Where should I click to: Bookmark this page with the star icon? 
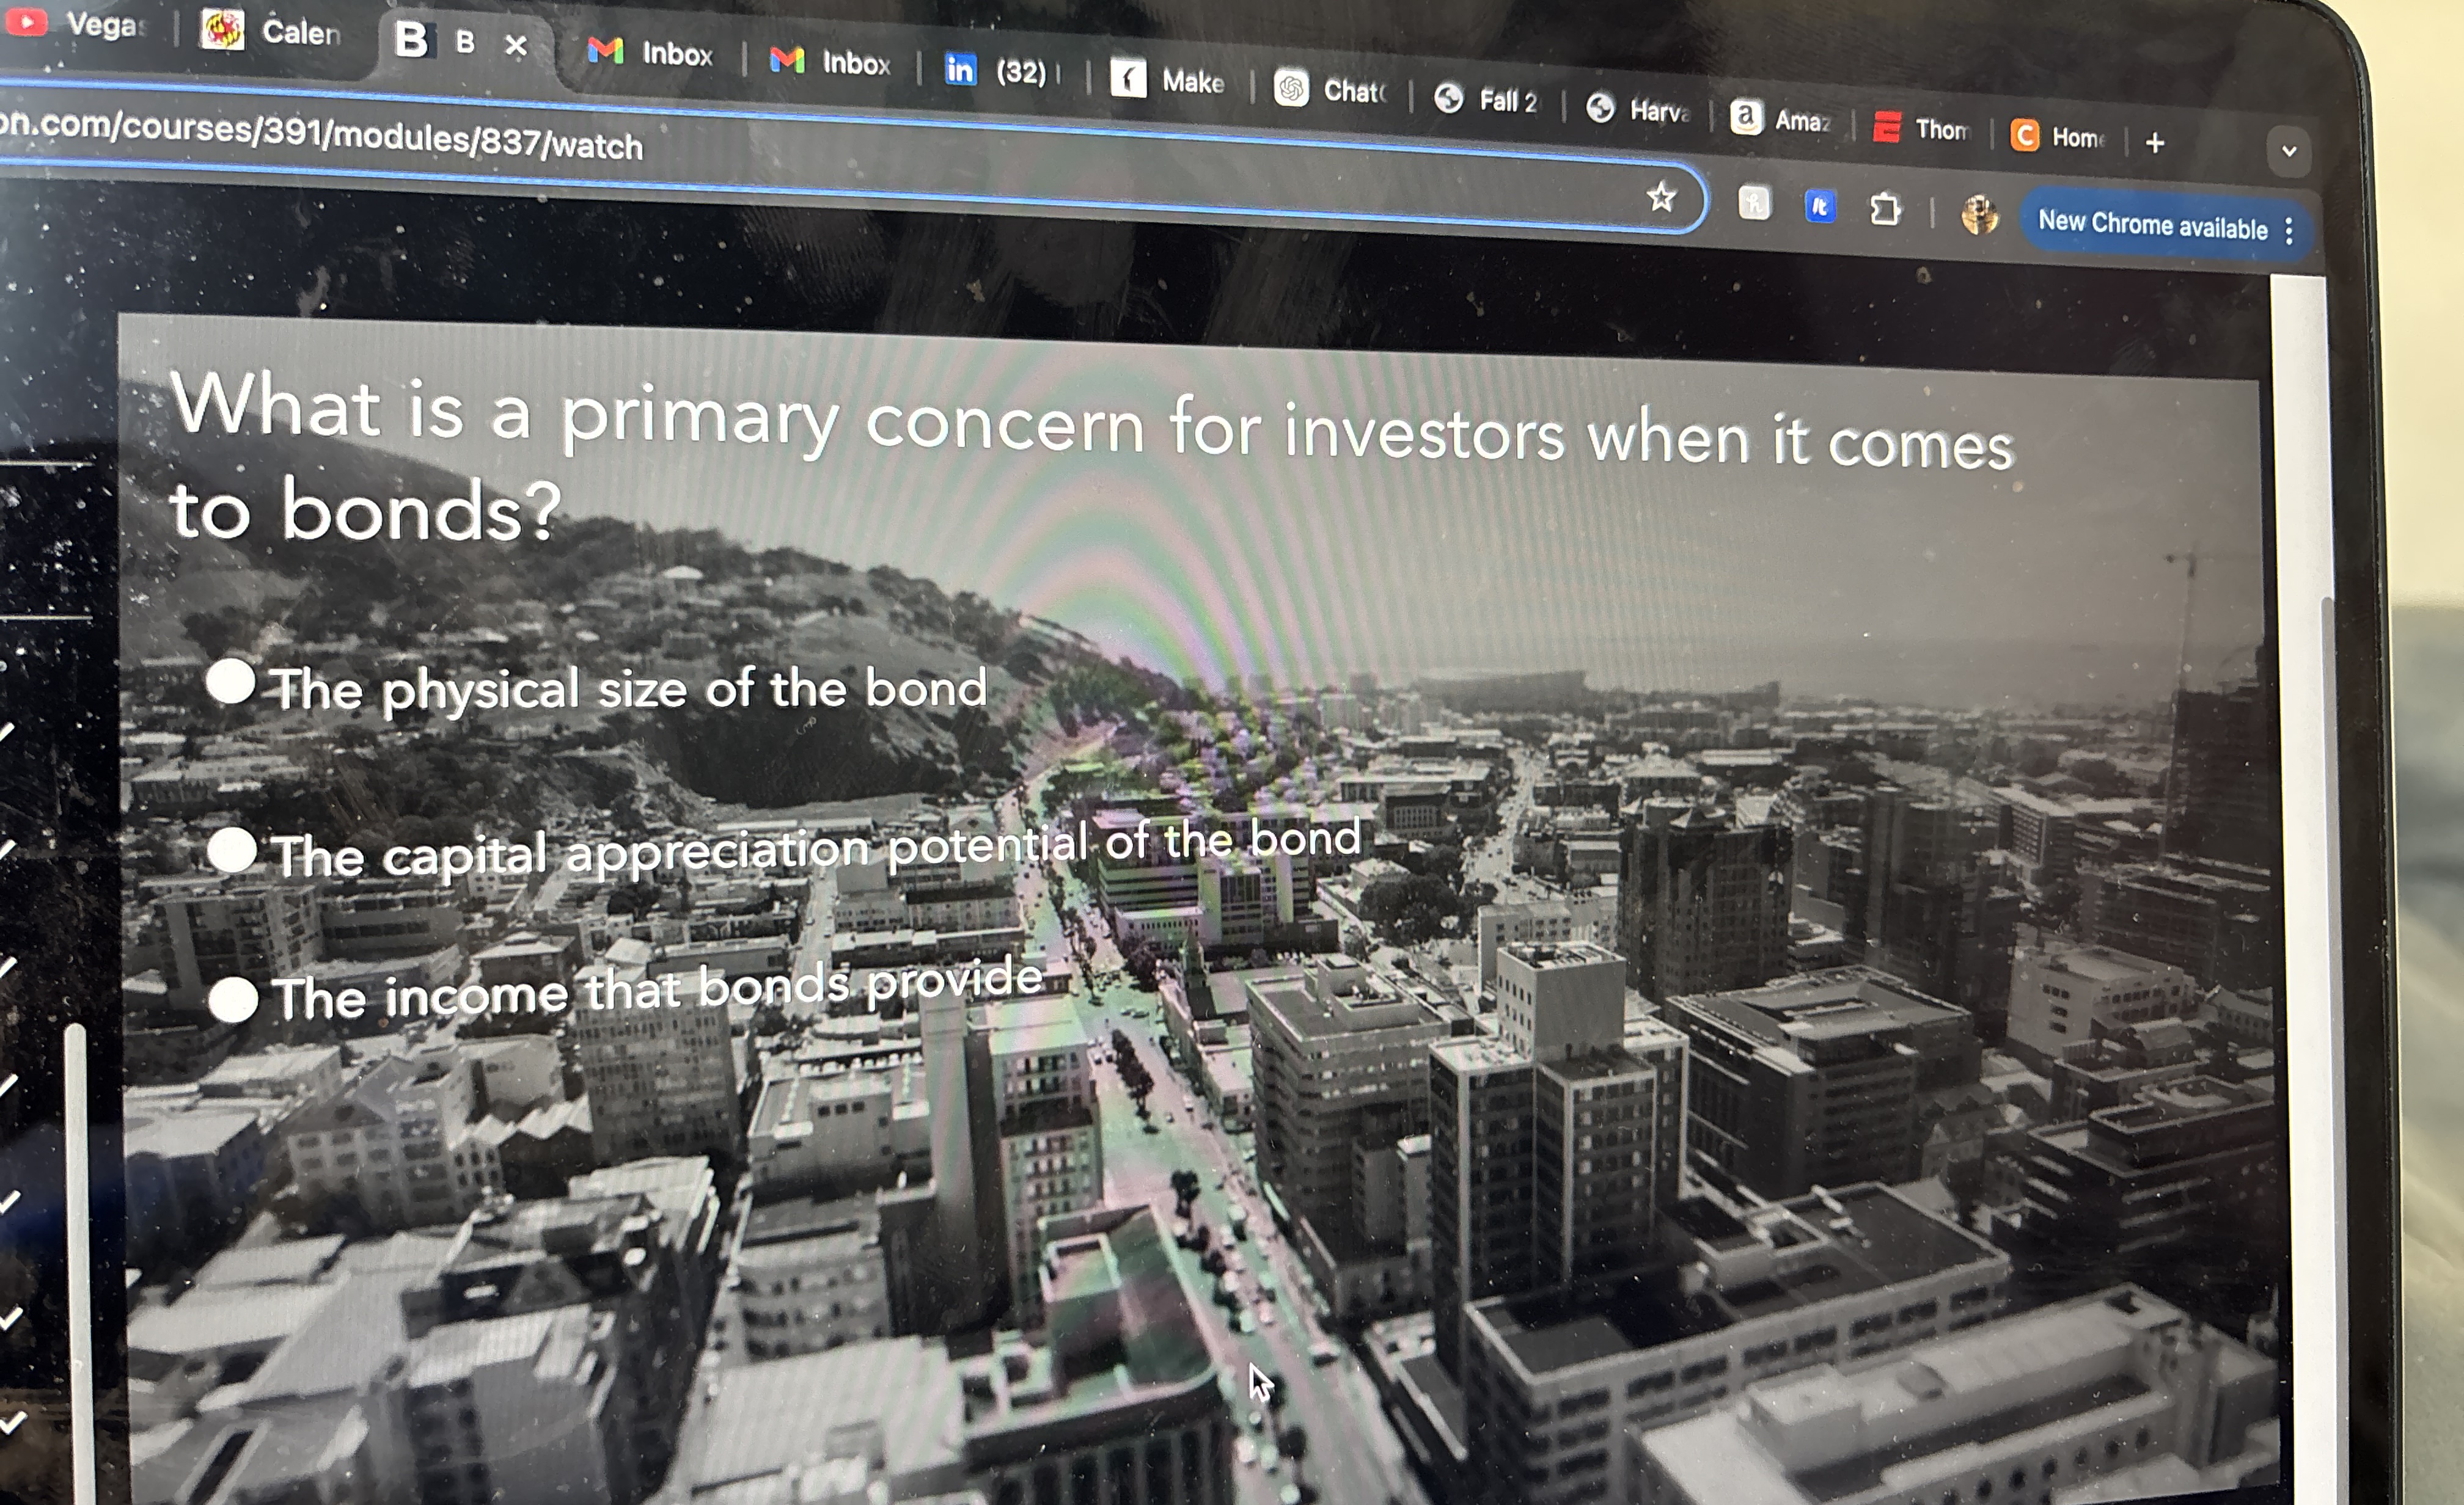[1661, 197]
